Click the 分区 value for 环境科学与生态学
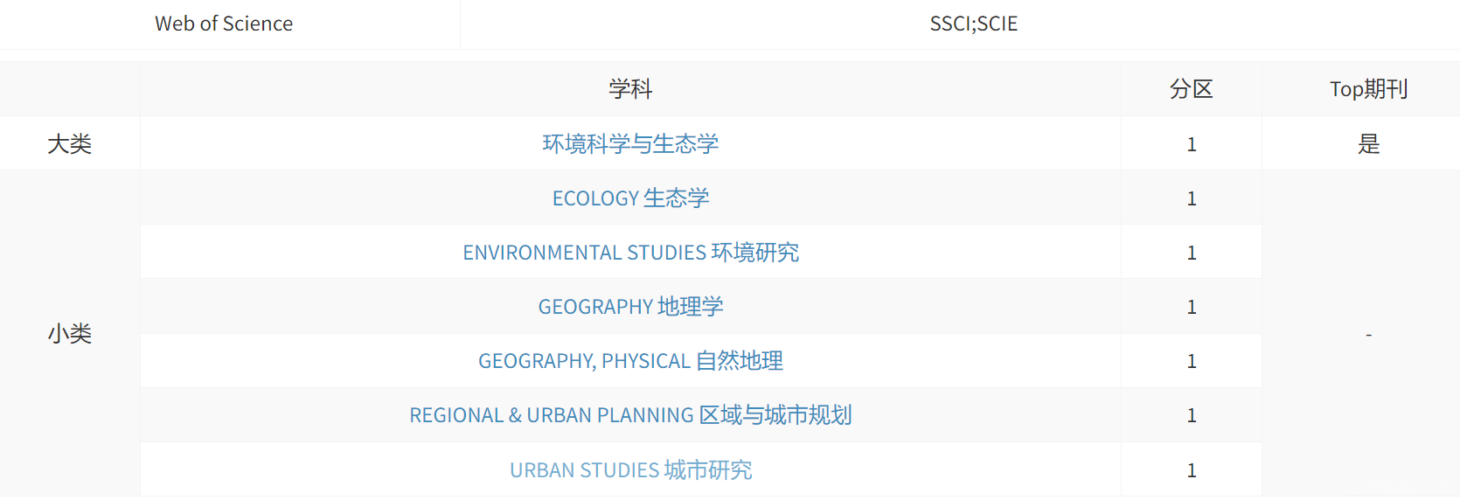 (1191, 144)
